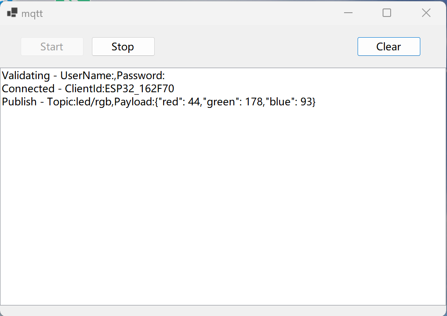Click the word Publish in the log
Image resolution: width=447 pixels, height=316 pixels.
19,102
